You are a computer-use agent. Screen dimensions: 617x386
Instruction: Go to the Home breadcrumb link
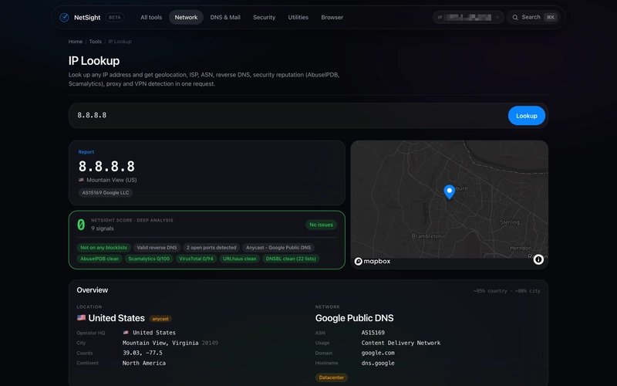pos(76,42)
